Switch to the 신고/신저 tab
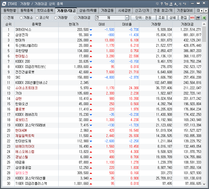 tap(142, 11)
